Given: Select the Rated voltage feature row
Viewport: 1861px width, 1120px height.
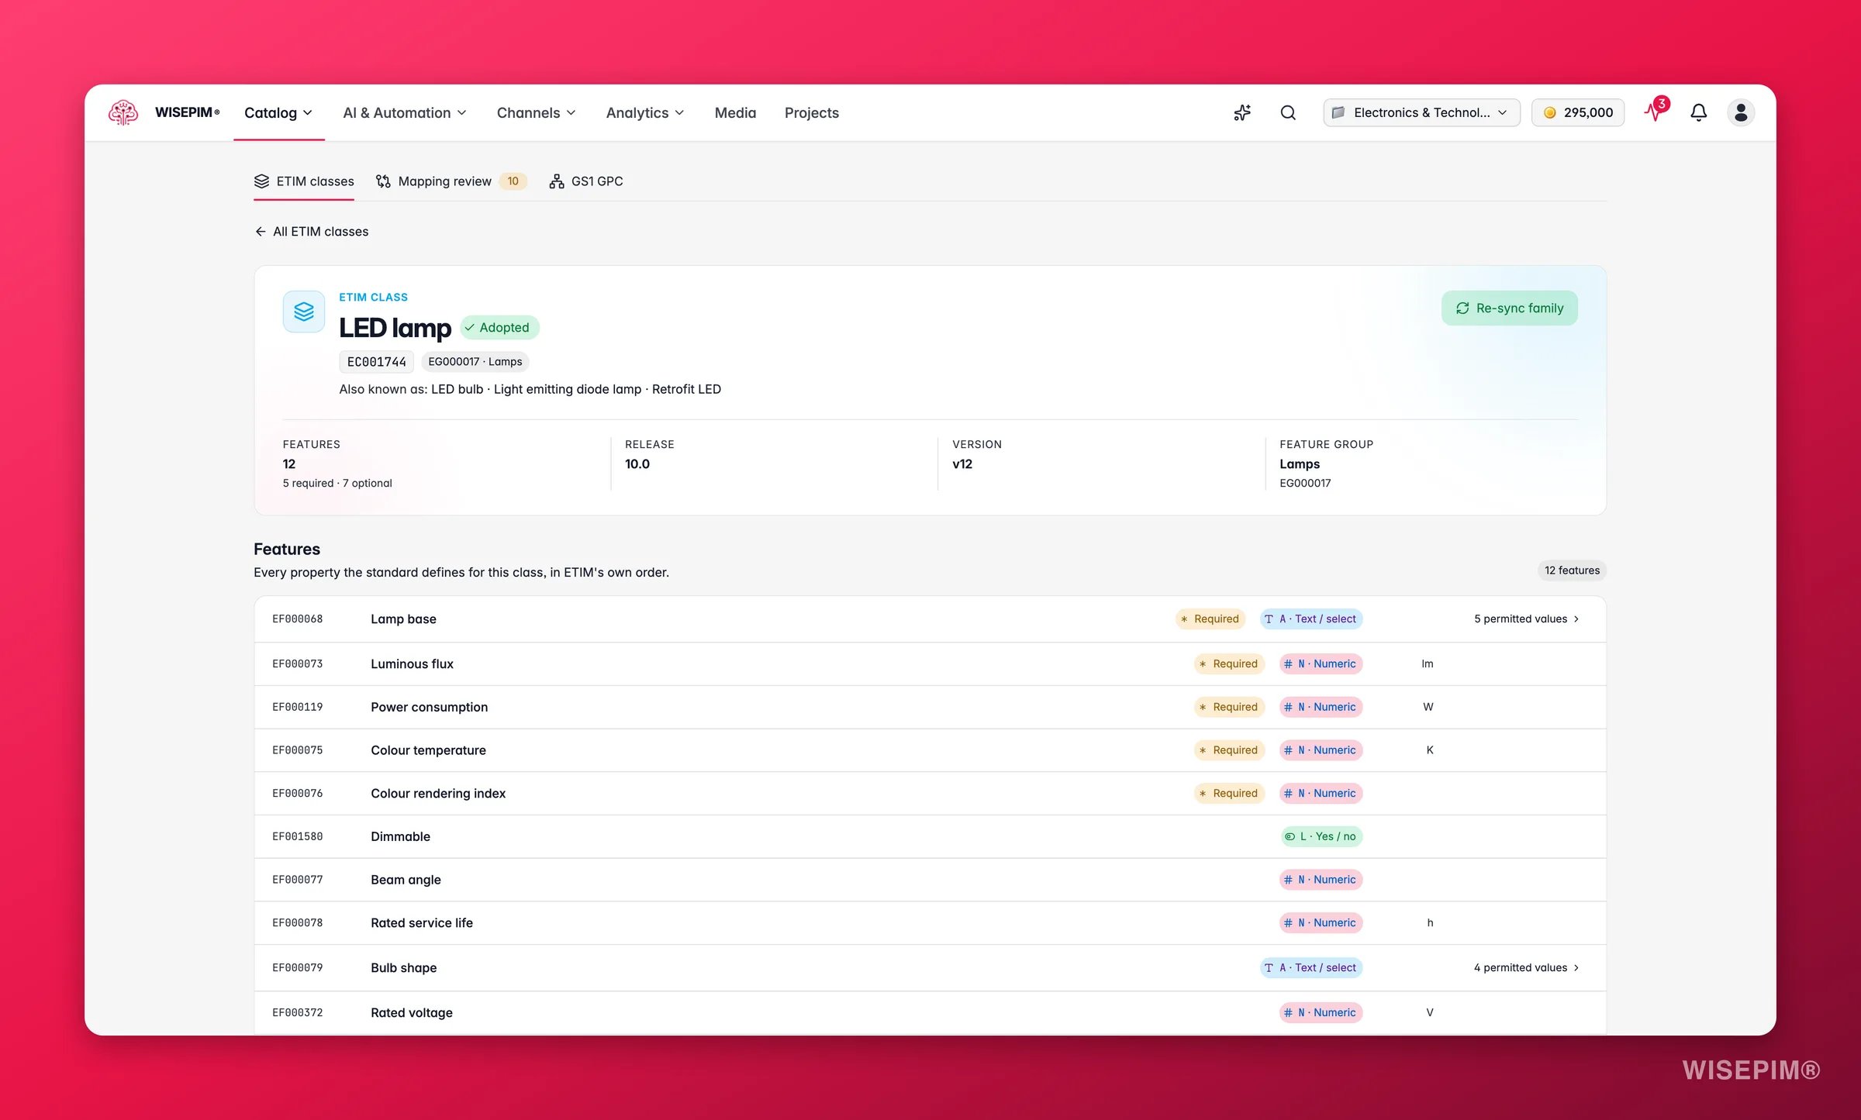Looking at the screenshot, I should [930, 1012].
